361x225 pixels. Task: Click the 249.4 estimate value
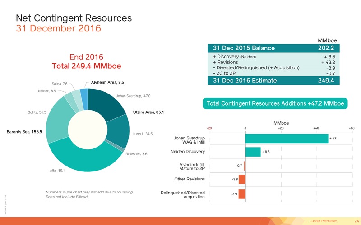326,81
